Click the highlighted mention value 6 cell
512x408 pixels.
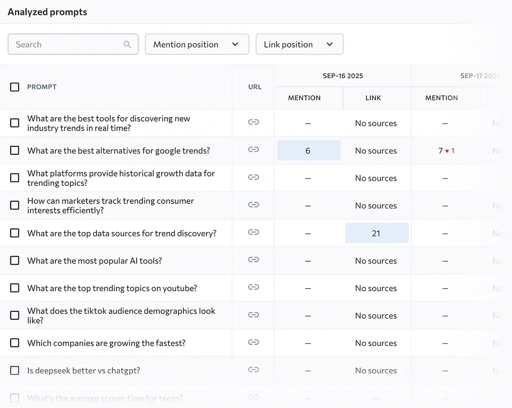pyautogui.click(x=308, y=150)
